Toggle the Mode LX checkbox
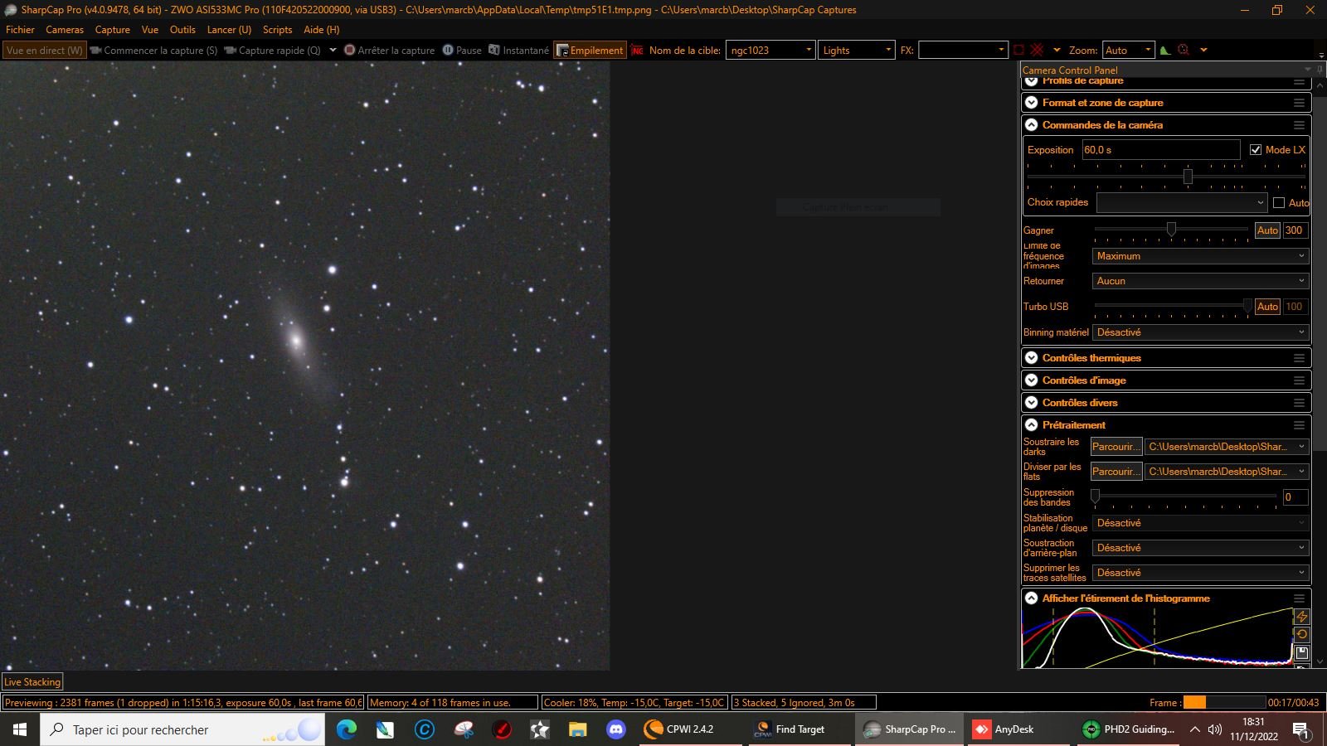The image size is (1327, 746). [x=1256, y=150]
